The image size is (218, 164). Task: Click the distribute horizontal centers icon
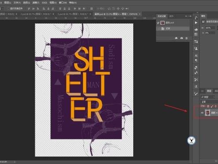click(79, 9)
